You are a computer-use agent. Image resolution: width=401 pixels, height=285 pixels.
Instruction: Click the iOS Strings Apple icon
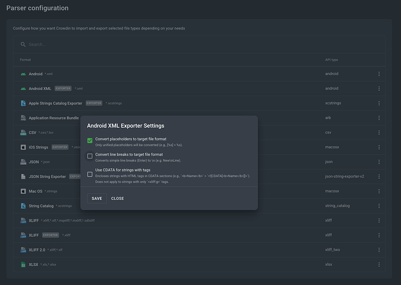(23, 147)
